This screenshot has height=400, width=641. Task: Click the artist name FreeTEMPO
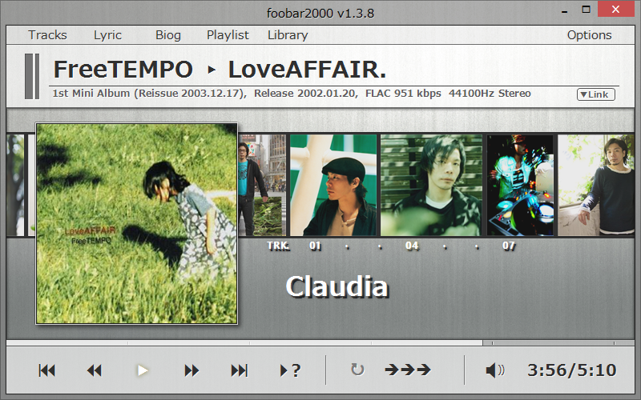pyautogui.click(x=123, y=70)
